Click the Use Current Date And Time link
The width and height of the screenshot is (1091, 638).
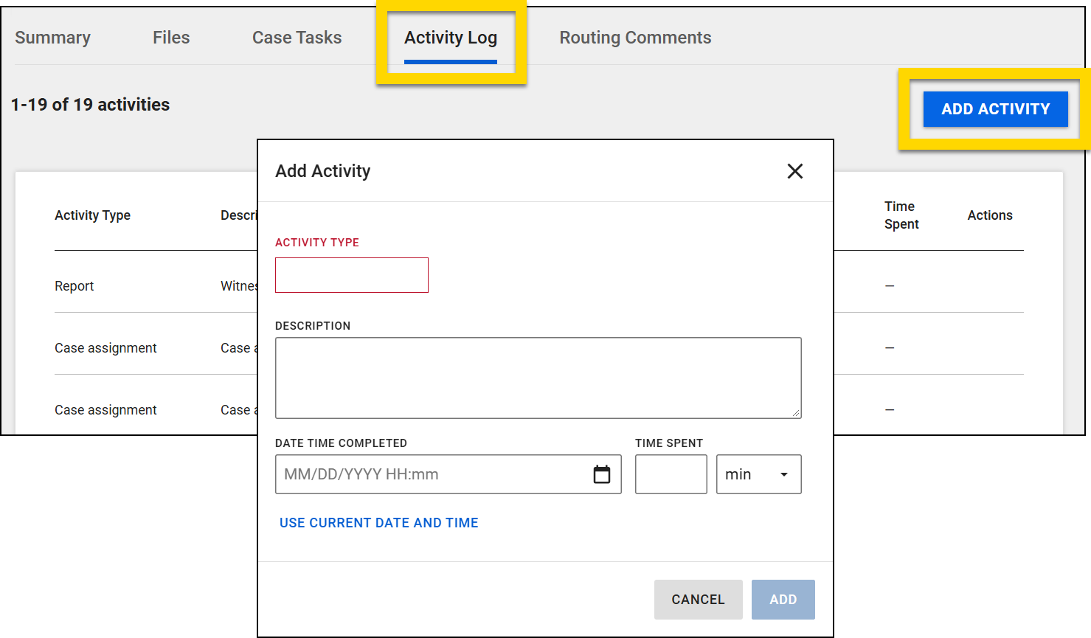(x=378, y=522)
